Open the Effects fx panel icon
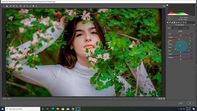The image size is (197, 111). click(x=181, y=23)
